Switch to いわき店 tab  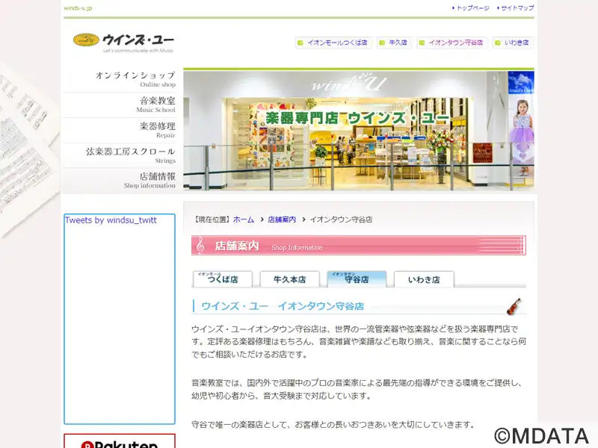(x=424, y=279)
